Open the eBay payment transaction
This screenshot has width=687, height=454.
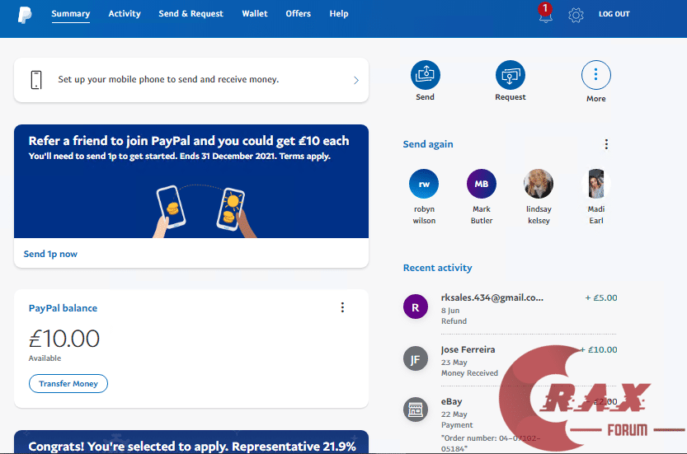pyautogui.click(x=510, y=424)
